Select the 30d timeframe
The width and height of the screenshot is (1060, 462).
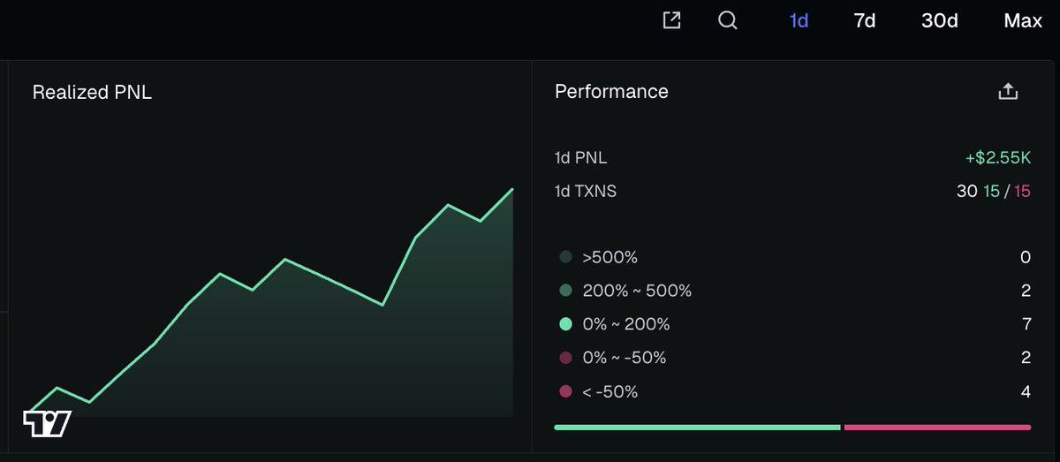coord(940,20)
